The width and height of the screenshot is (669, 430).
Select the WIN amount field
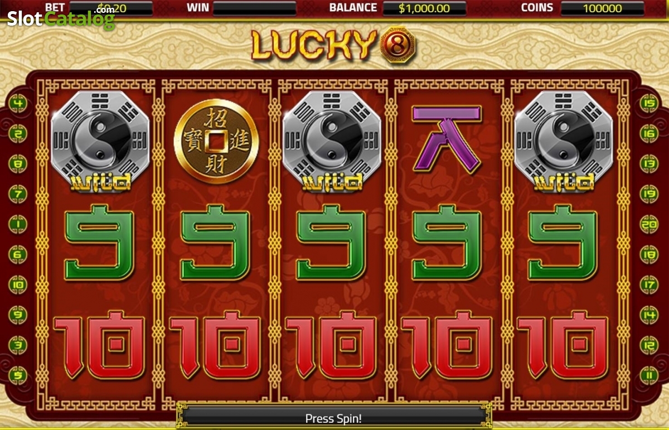pos(254,8)
